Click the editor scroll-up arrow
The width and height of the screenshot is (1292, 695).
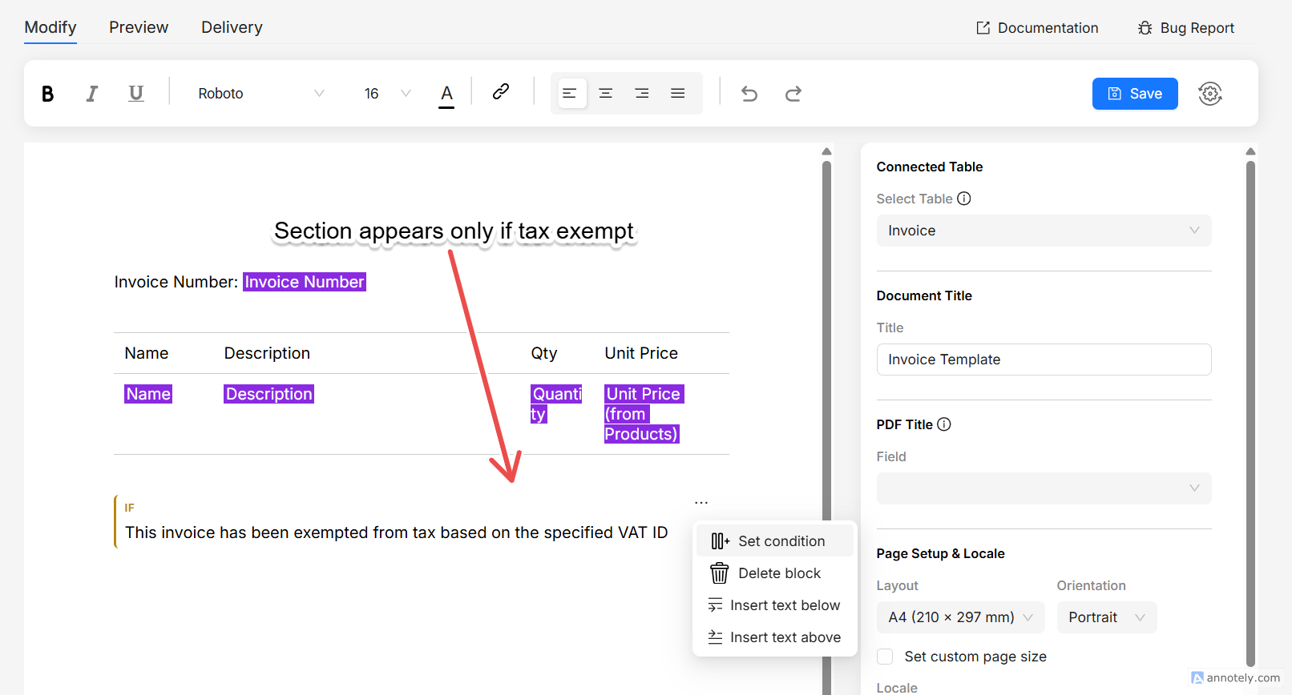(826, 151)
